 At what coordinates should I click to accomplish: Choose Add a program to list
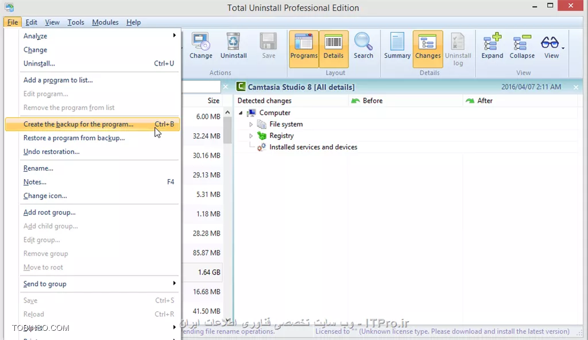pos(92,80)
